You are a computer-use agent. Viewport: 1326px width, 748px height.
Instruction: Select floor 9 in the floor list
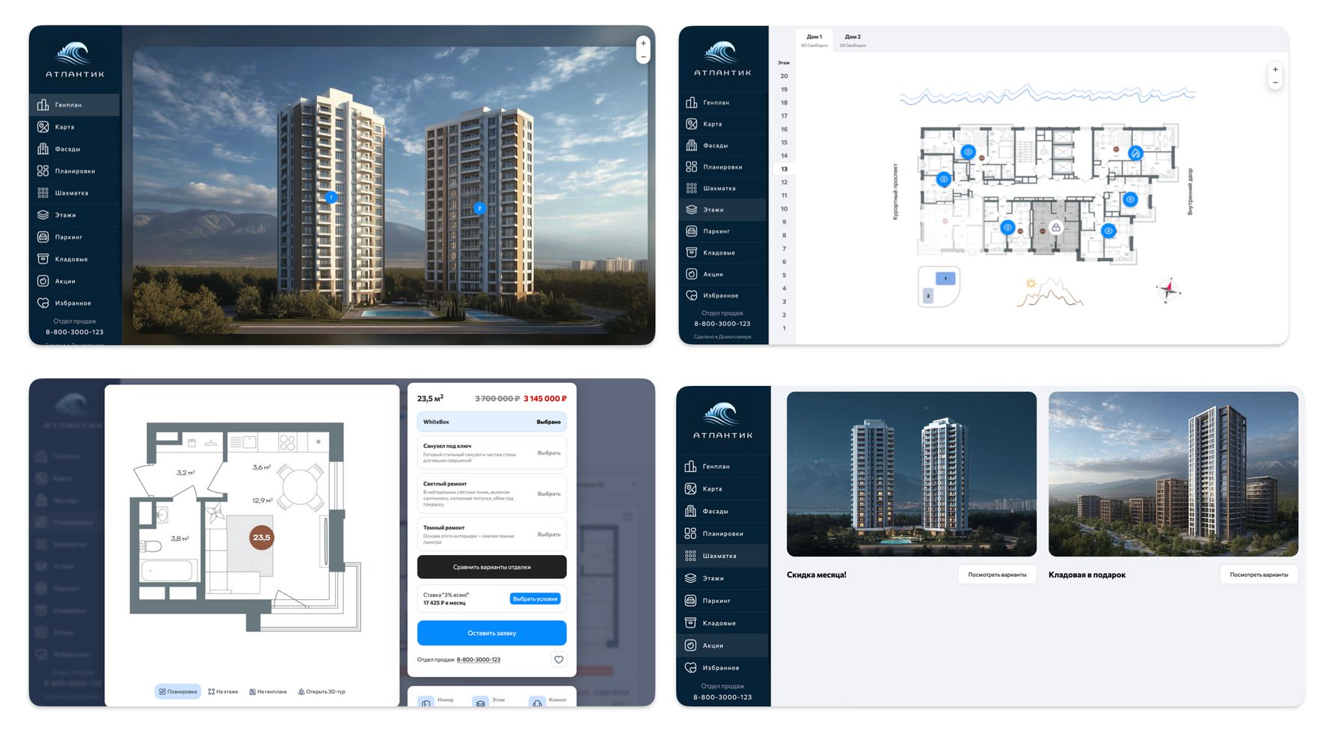point(784,222)
